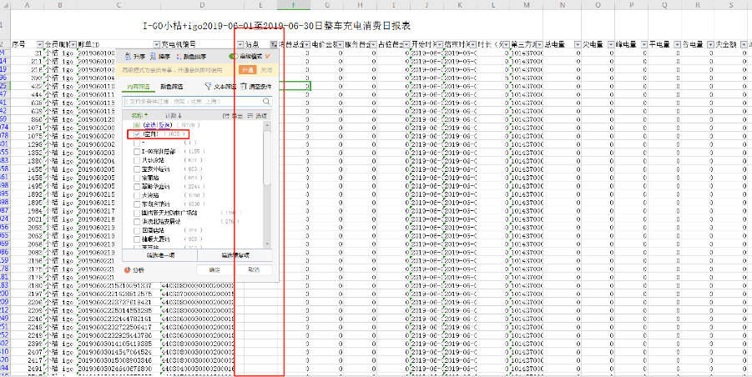752x377 pixels.
Task: Click the search magnifier icon in filter box
Action: (266, 101)
